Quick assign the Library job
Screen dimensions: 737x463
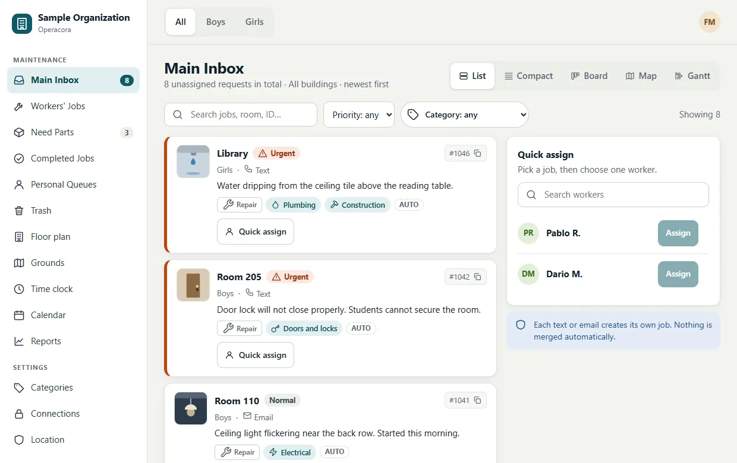tap(256, 231)
